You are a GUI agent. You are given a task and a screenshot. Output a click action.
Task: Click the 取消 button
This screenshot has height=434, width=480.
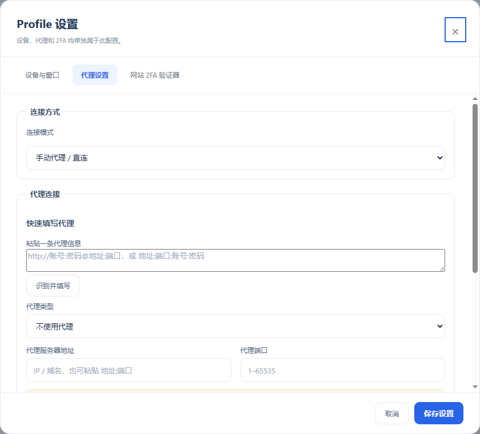[391, 413]
